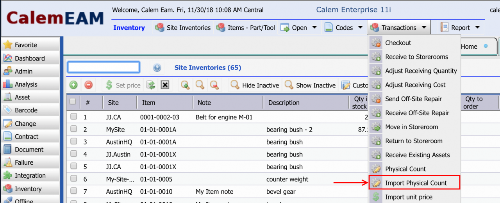Image resolution: width=500 pixels, height=203 pixels.
Task: Click the blue help question mark icon
Action: (157, 68)
